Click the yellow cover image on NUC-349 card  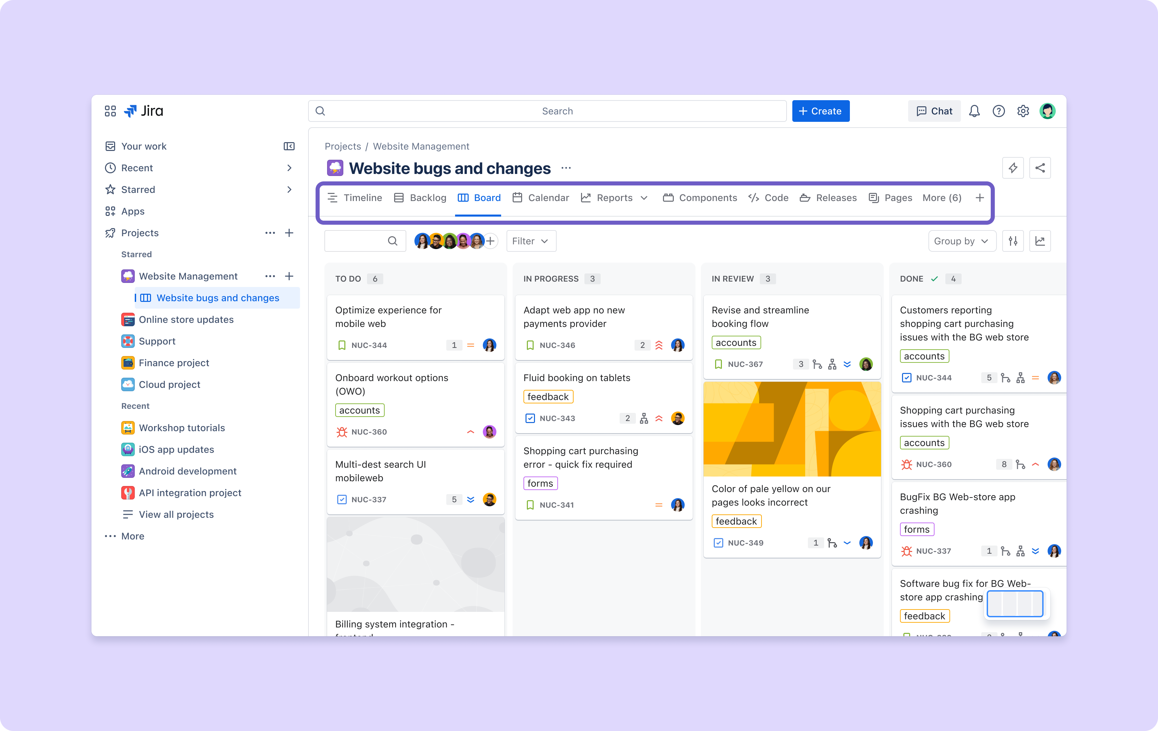[792, 429]
